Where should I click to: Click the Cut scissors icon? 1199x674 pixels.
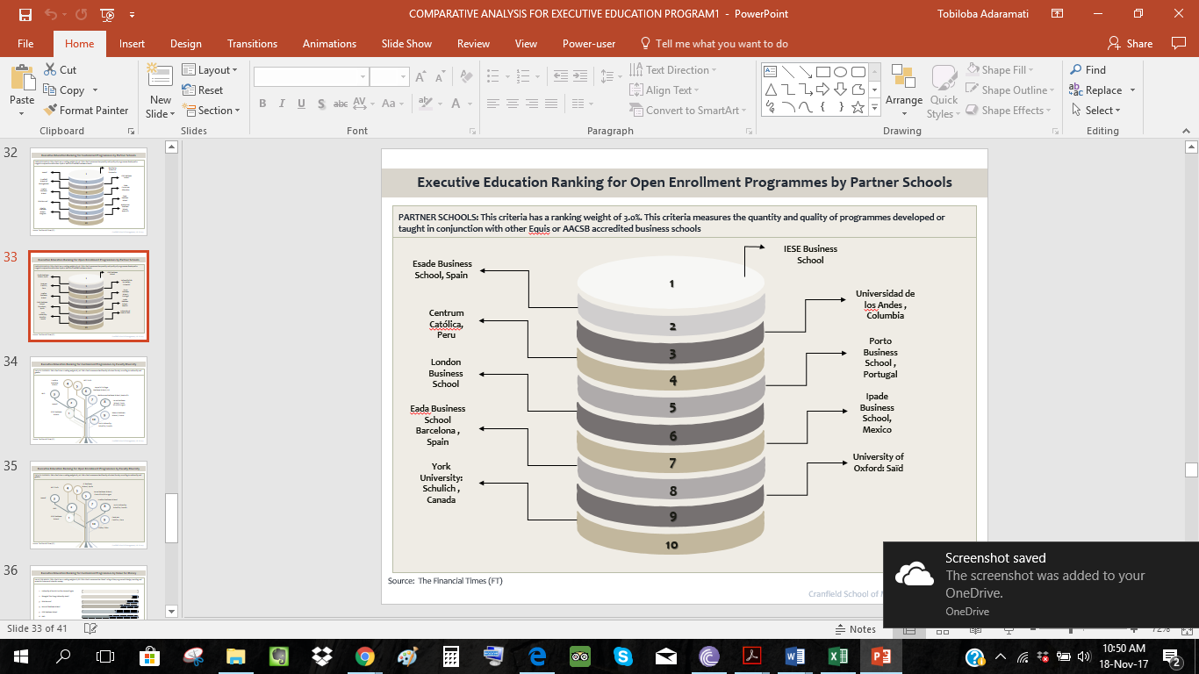click(x=50, y=69)
